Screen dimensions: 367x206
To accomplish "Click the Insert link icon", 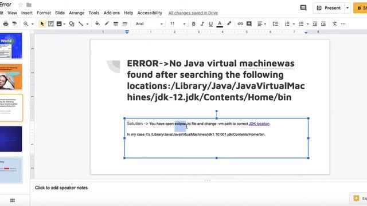I will pos(240,24).
